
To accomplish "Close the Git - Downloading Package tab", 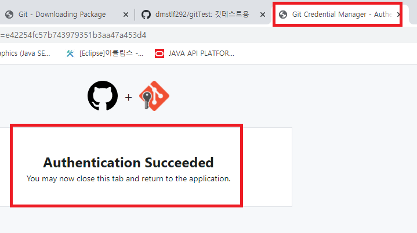I will 126,15.
